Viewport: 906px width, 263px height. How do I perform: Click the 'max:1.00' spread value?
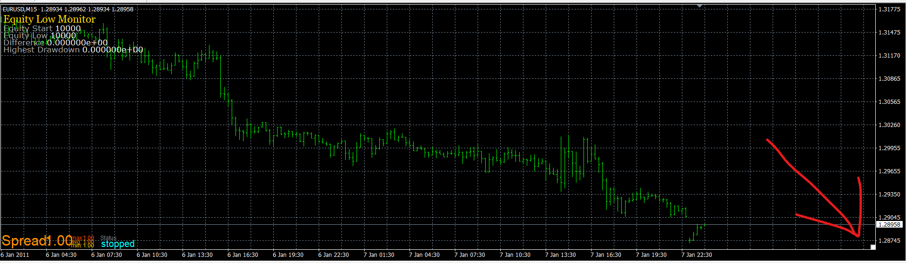(83, 238)
